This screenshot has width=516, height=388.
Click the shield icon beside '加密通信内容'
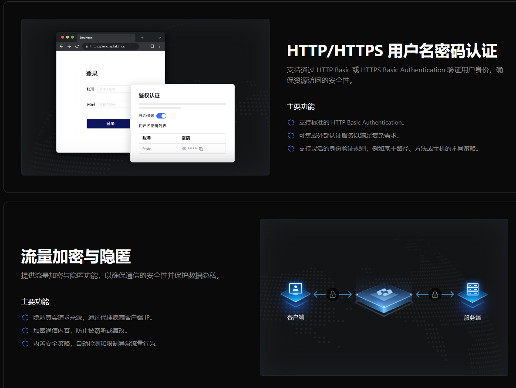pyautogui.click(x=25, y=331)
